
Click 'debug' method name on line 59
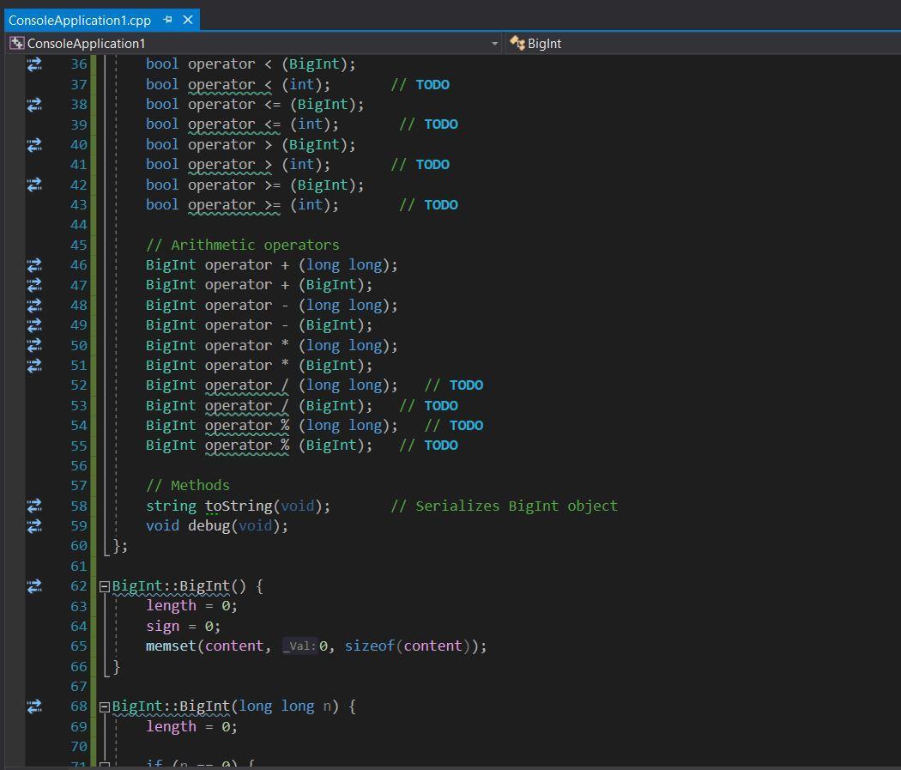point(209,526)
